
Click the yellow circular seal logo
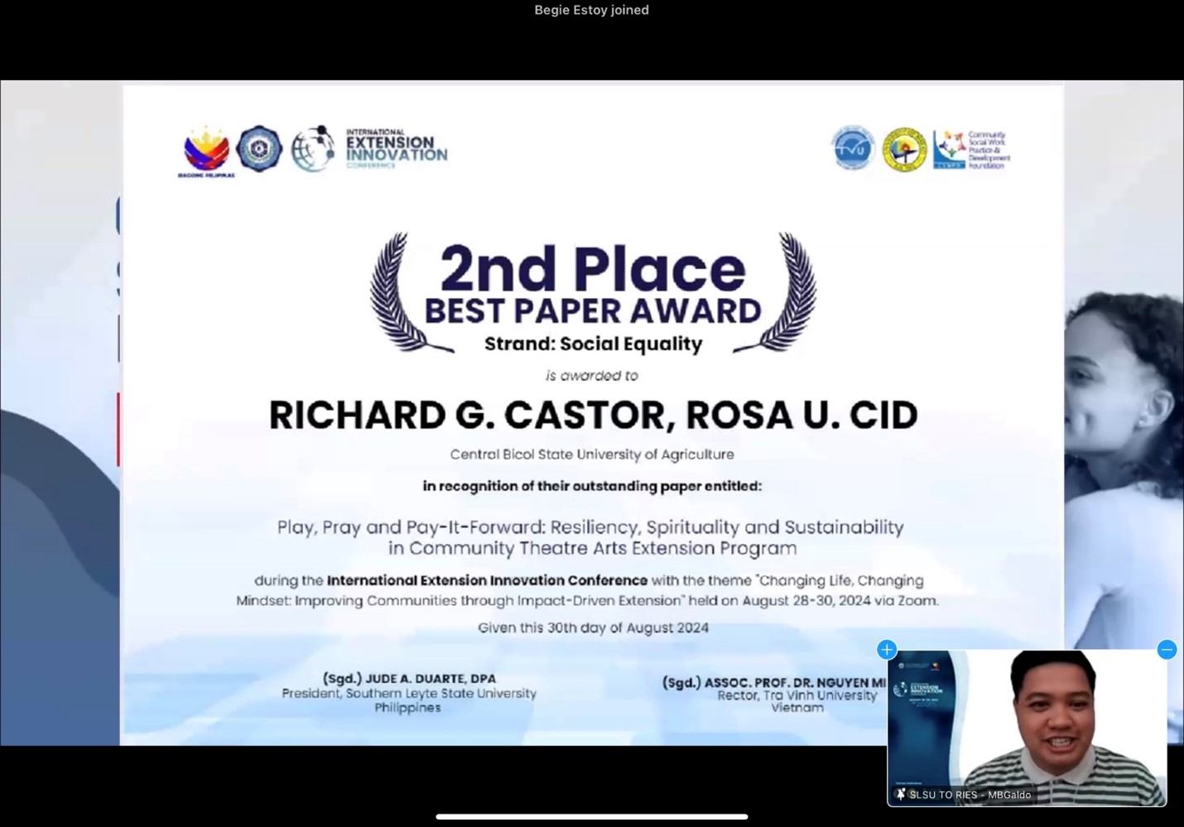[x=904, y=150]
